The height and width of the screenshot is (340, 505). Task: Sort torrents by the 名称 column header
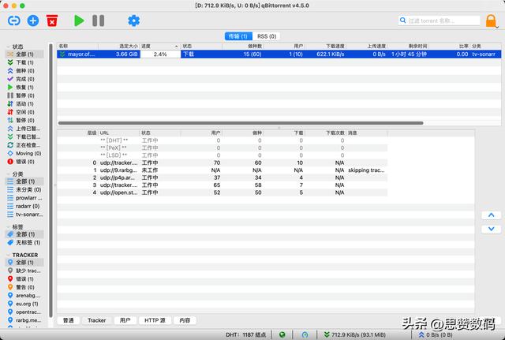(77, 47)
